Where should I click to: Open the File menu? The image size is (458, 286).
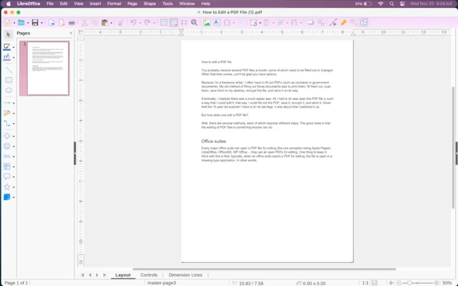50,4
